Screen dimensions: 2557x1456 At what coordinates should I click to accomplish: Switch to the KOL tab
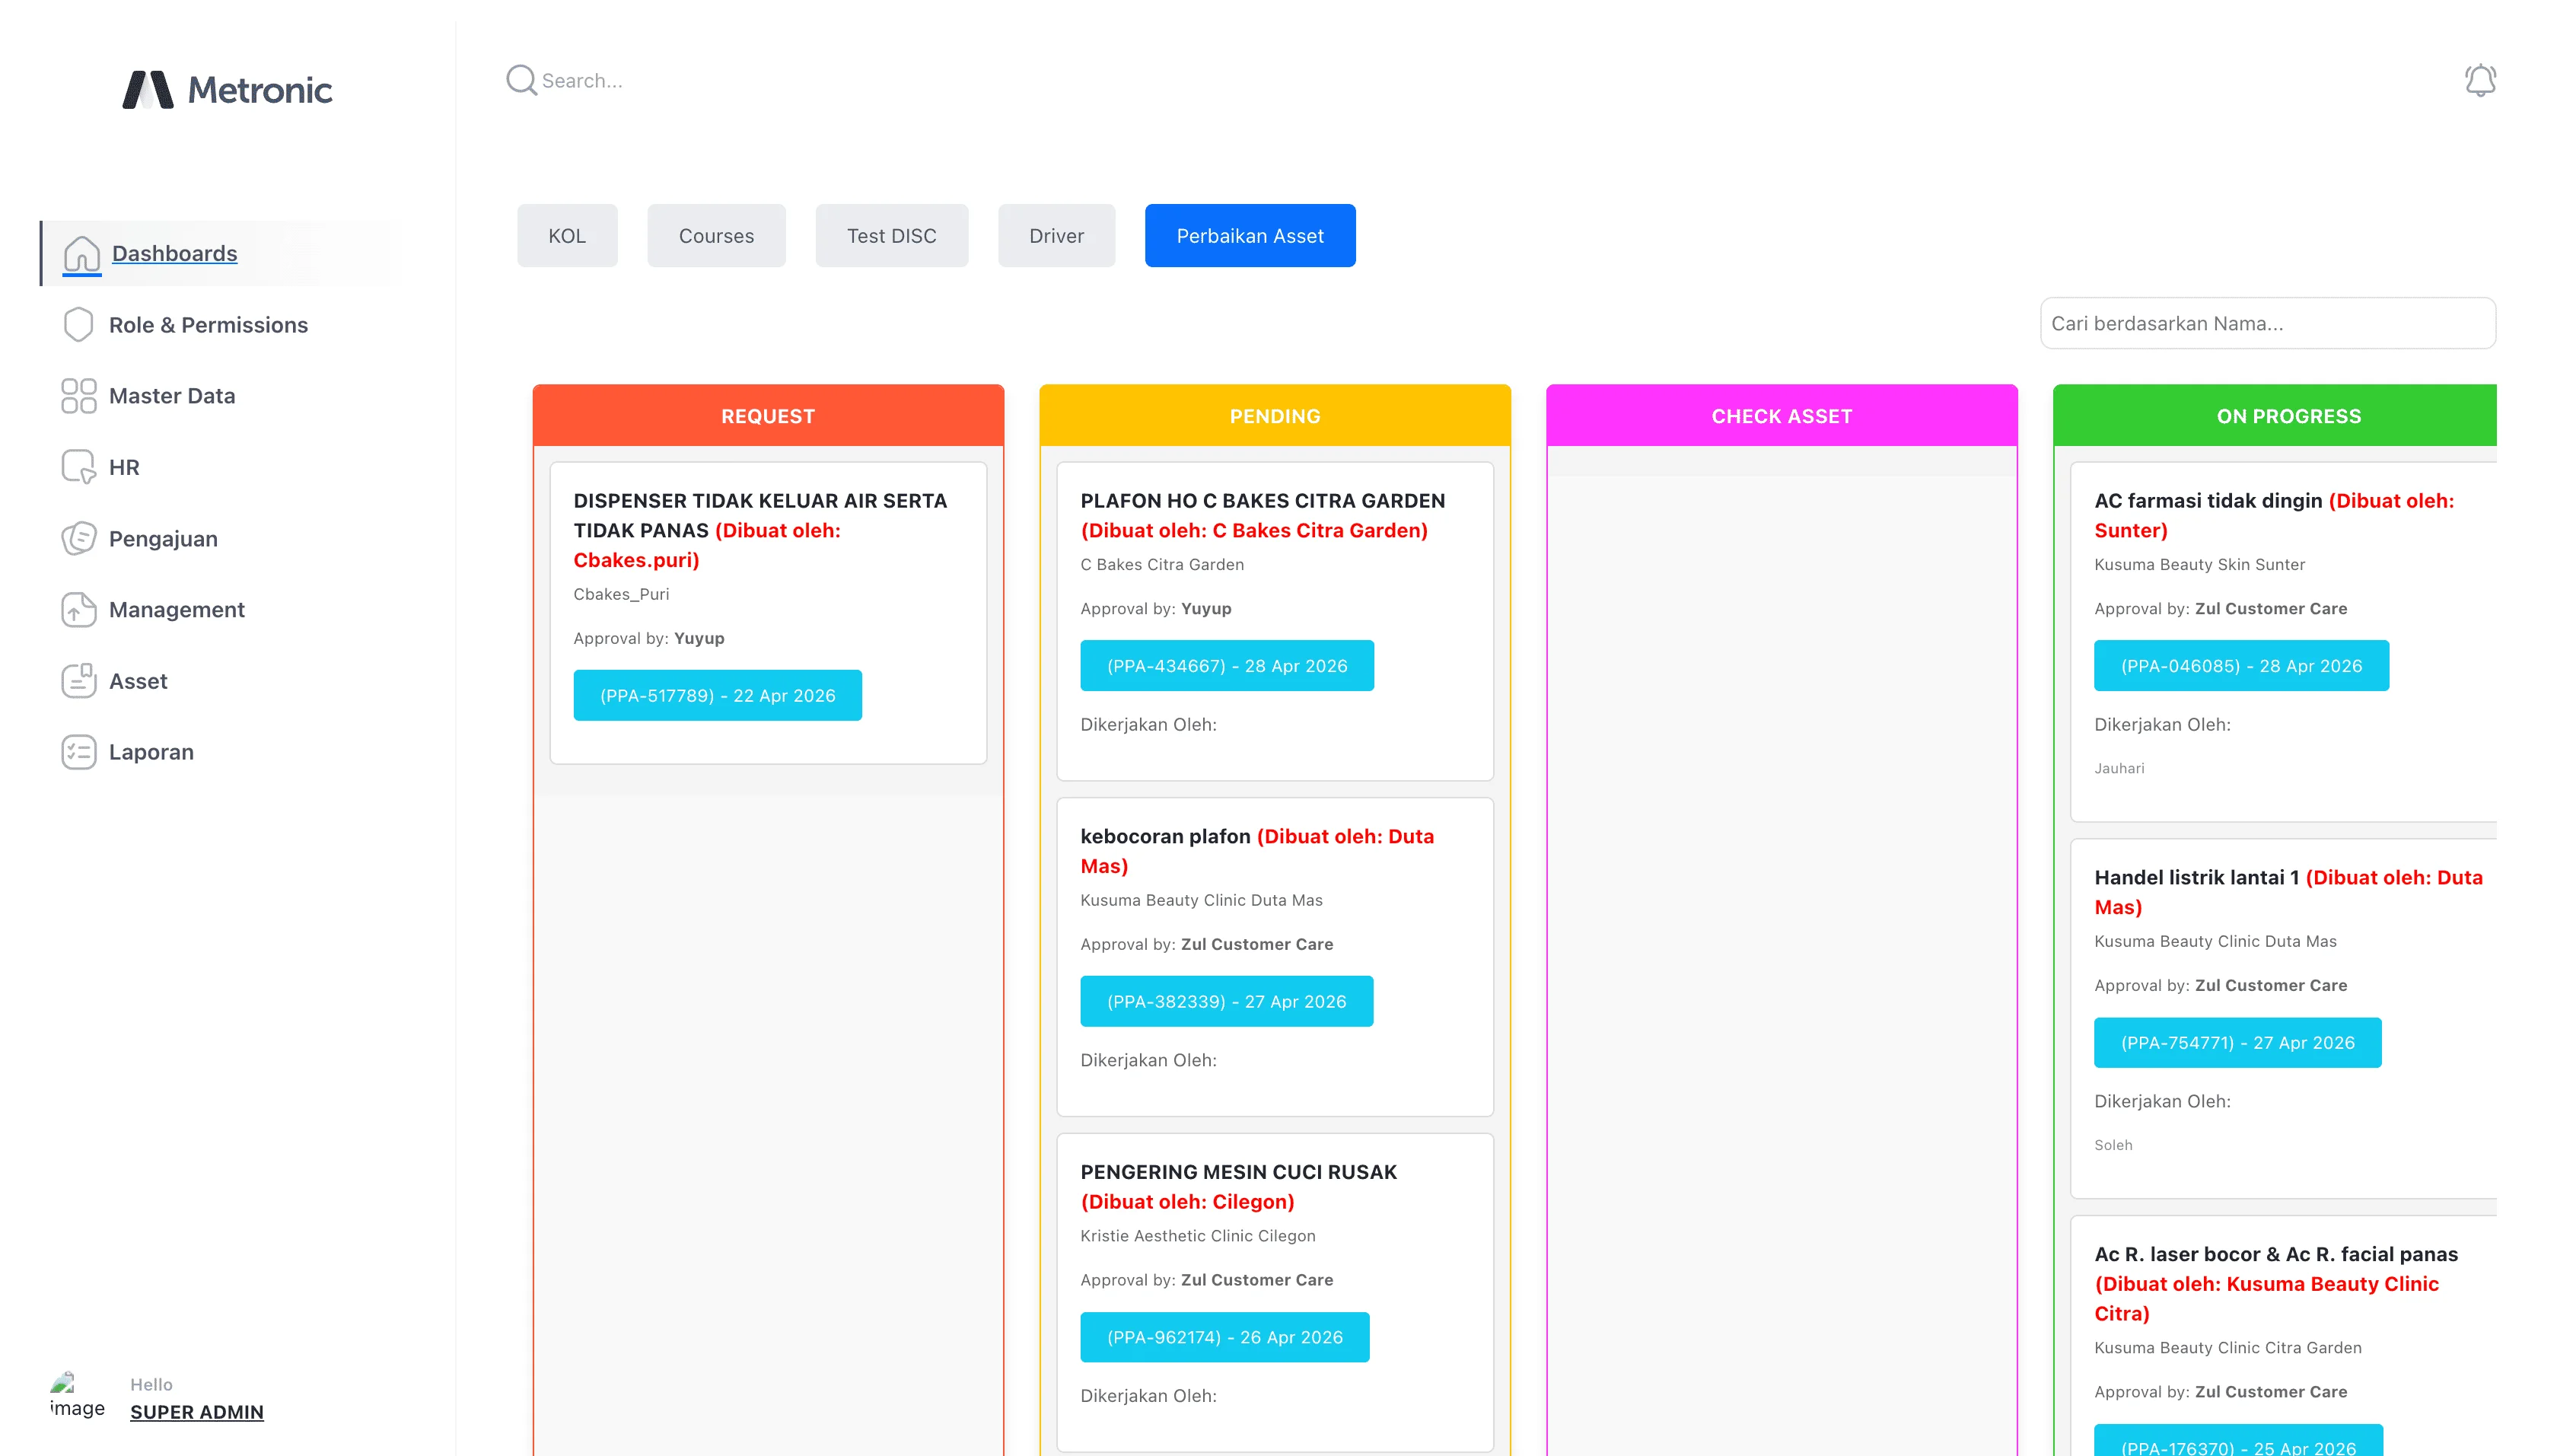[567, 235]
